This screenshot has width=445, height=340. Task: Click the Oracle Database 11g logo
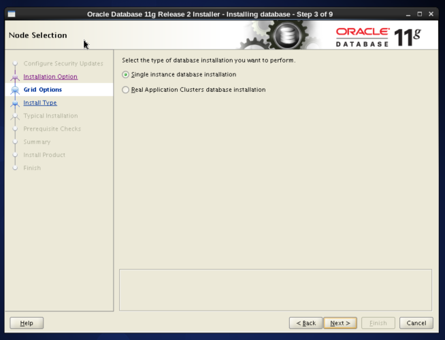378,37
